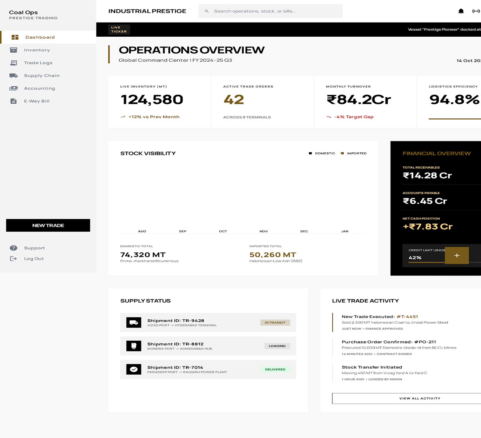Screen dimensions: 481x438
Task: Click the Supply Chain truck icon
Action: pos(14,75)
